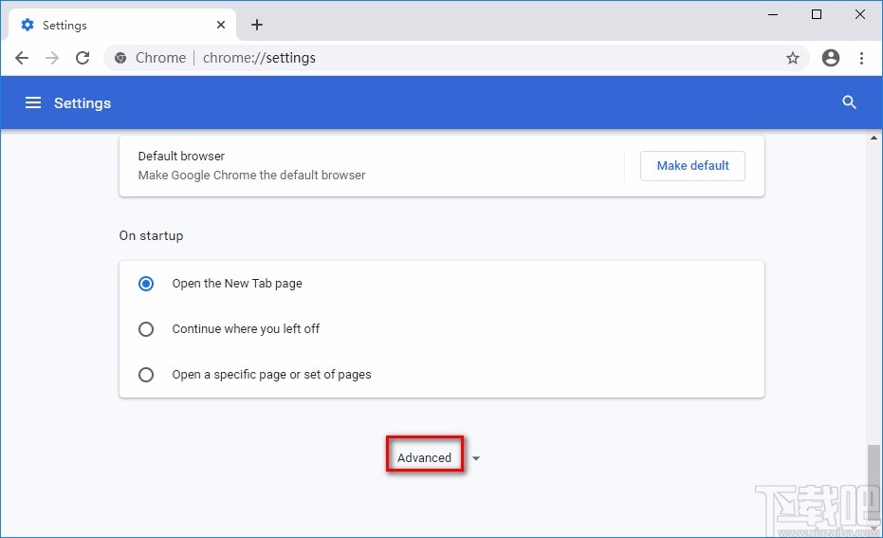Open the Settings hamburger menu
The image size is (883, 538).
pyautogui.click(x=33, y=102)
